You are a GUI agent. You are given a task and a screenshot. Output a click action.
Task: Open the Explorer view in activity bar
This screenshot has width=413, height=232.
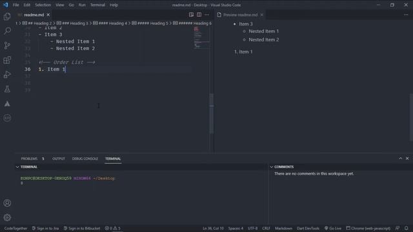7,17
